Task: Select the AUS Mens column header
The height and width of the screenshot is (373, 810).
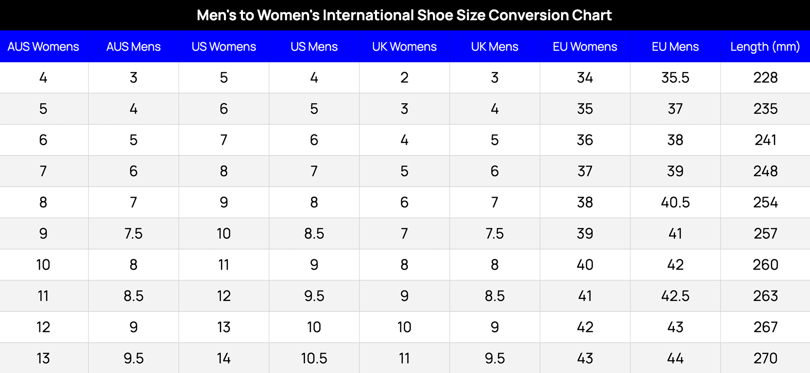Action: click(134, 47)
